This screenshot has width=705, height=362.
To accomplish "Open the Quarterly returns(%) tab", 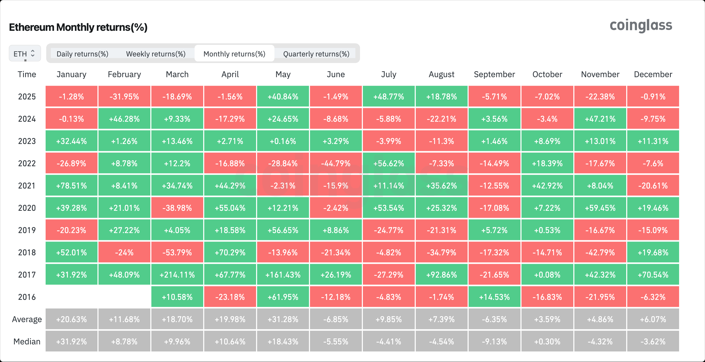I will pos(316,54).
